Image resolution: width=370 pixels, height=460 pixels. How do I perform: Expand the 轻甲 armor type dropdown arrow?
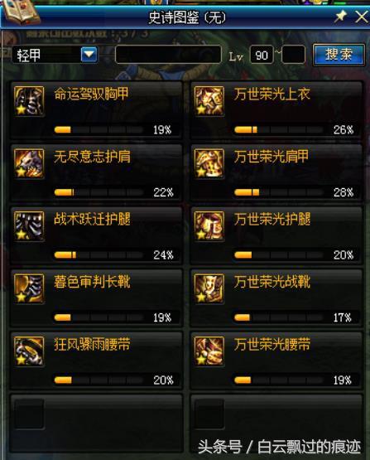coord(89,55)
